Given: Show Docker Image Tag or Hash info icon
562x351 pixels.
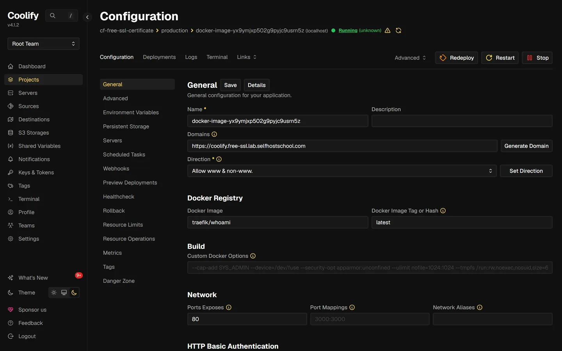Looking at the screenshot, I should pos(443,211).
